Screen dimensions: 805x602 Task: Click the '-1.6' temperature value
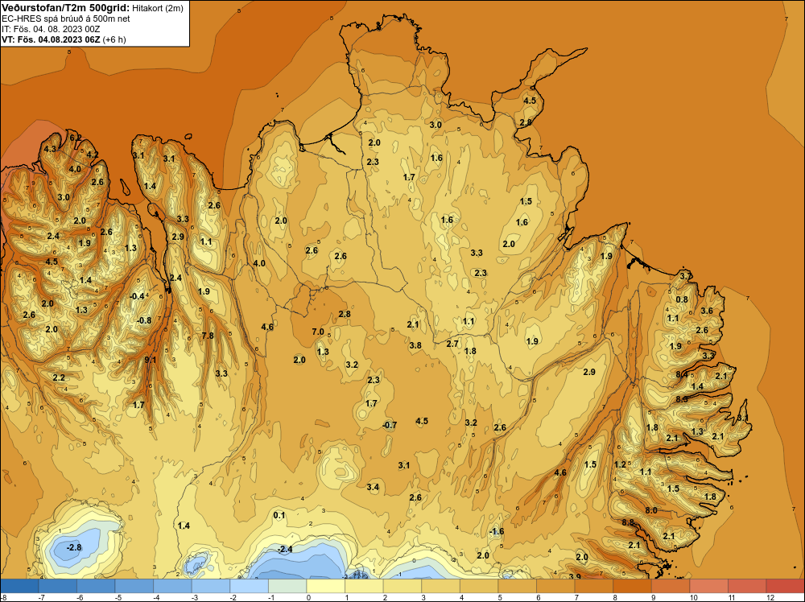coord(497,531)
